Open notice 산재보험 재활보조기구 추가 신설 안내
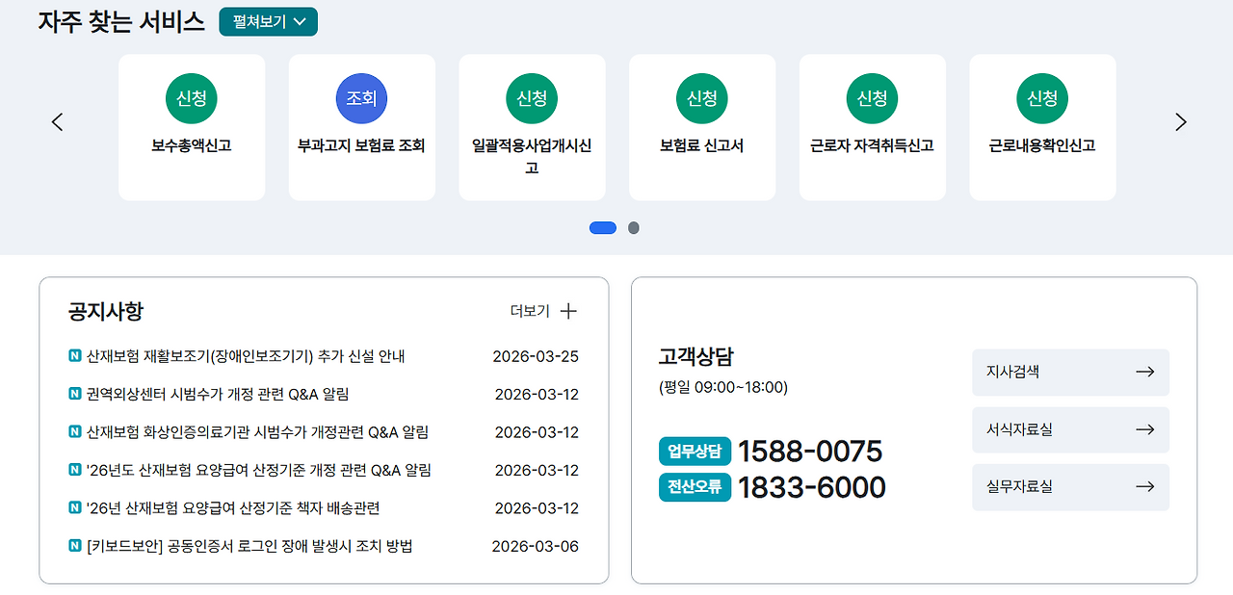 click(246, 356)
